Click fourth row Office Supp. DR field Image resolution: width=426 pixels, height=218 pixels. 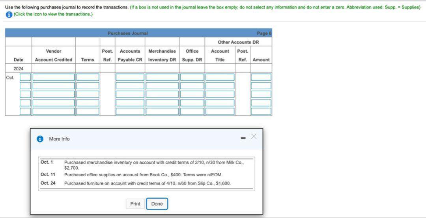pyautogui.click(x=192, y=103)
